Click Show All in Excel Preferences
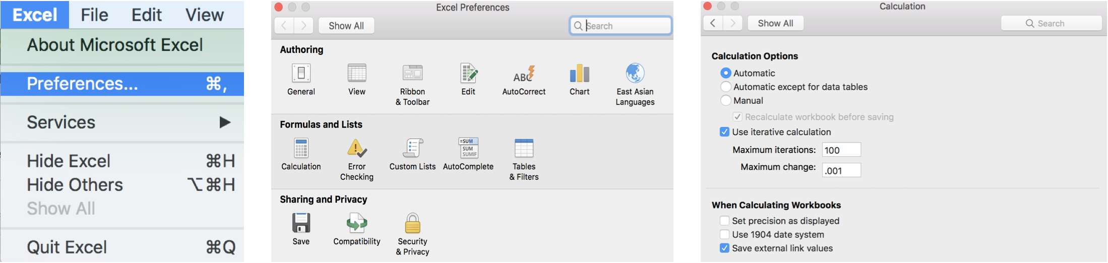1108x263 pixels. pyautogui.click(x=346, y=26)
